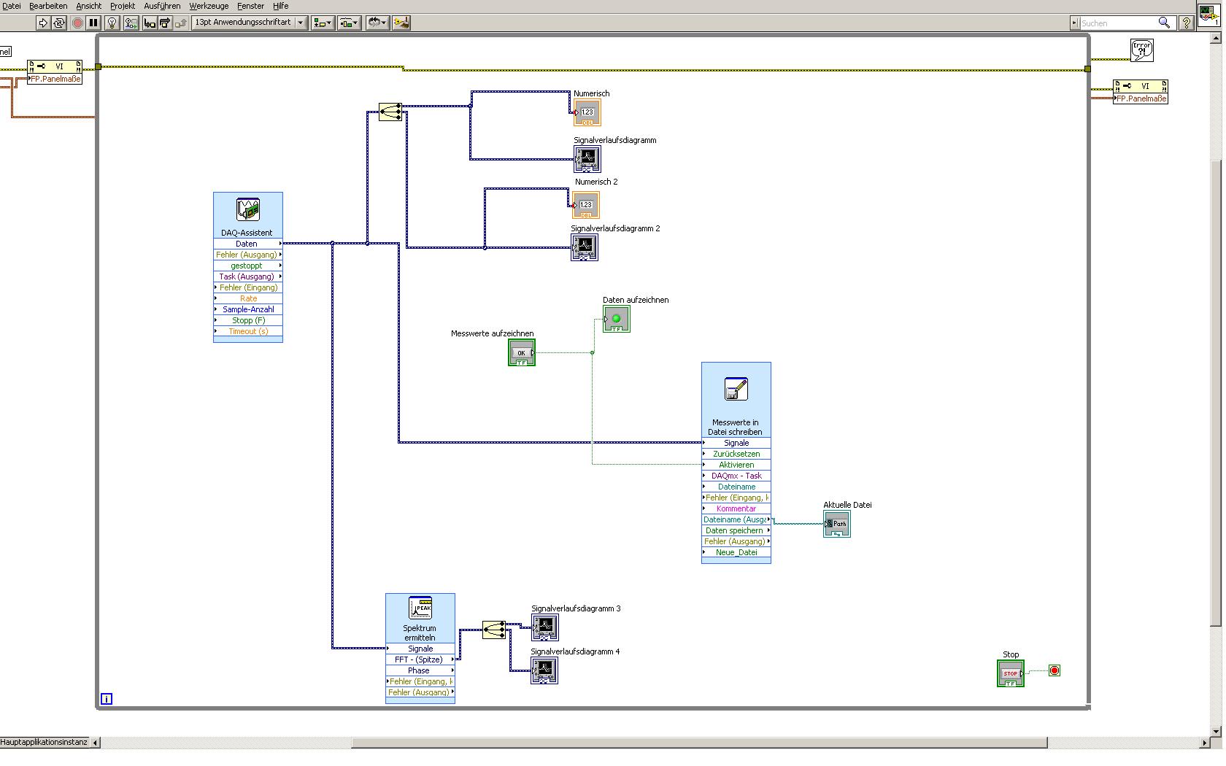This screenshot has width=1226, height=766.
Task: Toggle Run Continuously mode
Action: pyautogui.click(x=59, y=23)
